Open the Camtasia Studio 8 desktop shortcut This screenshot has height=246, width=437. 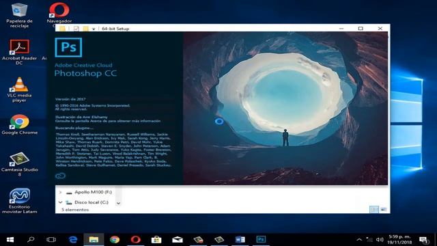point(19,164)
